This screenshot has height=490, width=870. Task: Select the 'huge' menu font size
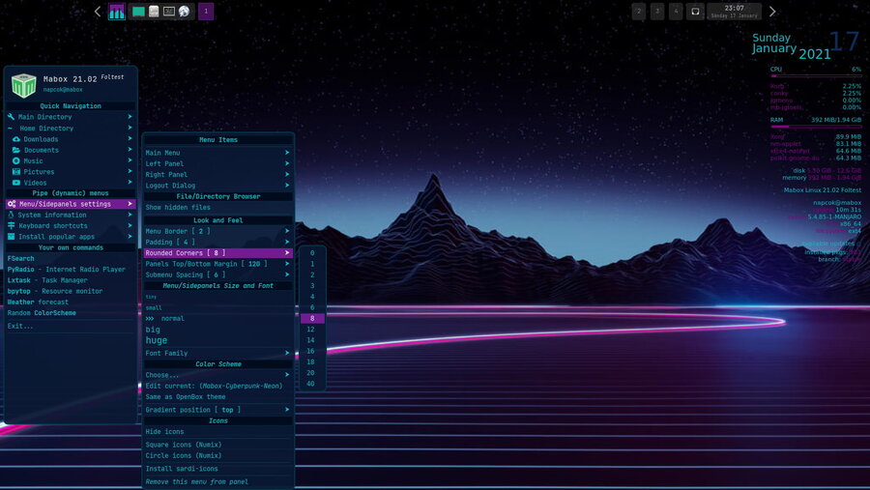tap(157, 340)
